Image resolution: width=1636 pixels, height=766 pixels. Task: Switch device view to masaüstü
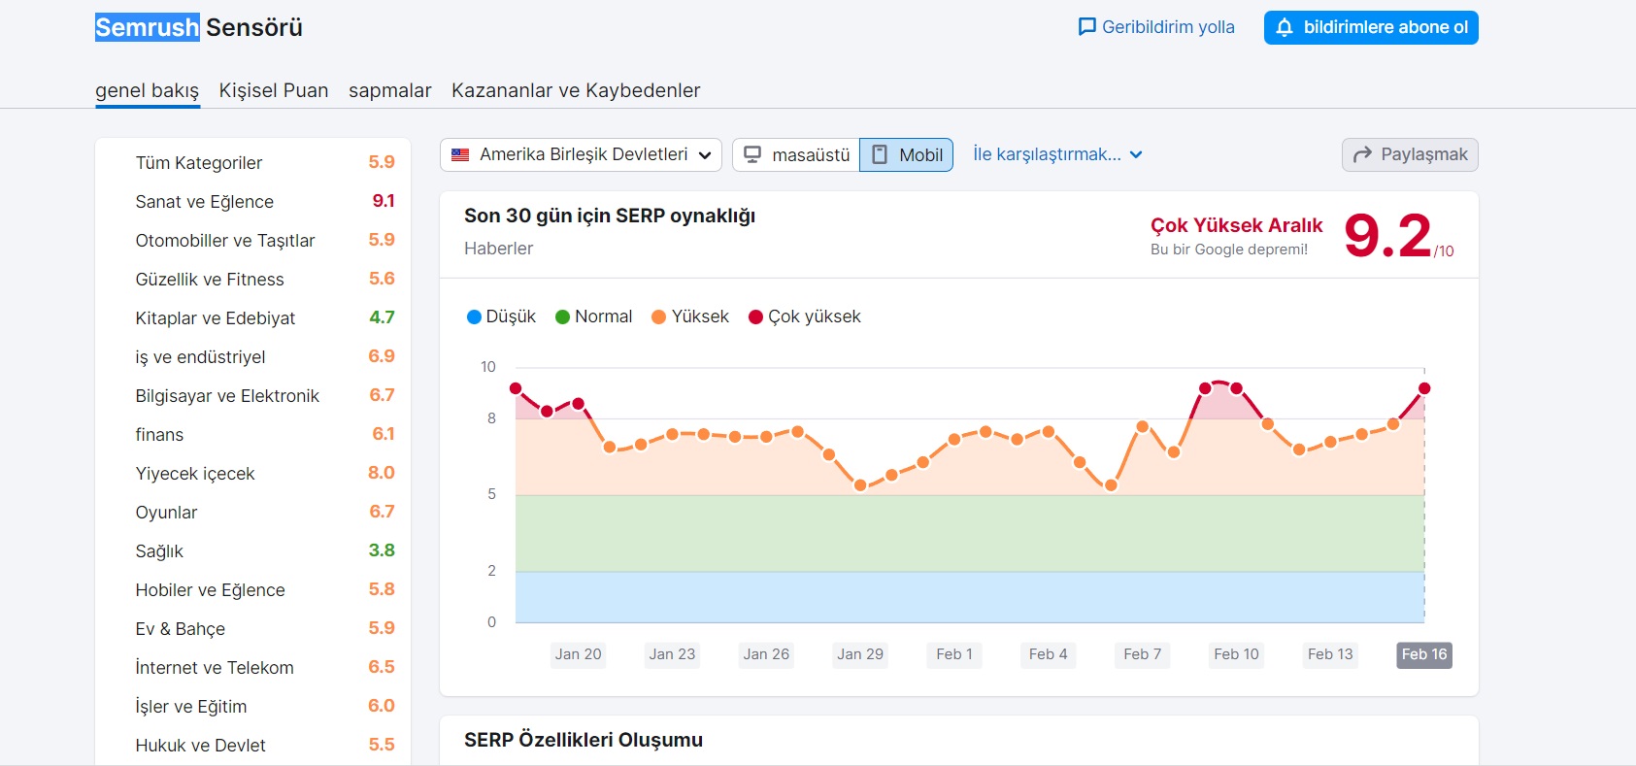pyautogui.click(x=796, y=154)
